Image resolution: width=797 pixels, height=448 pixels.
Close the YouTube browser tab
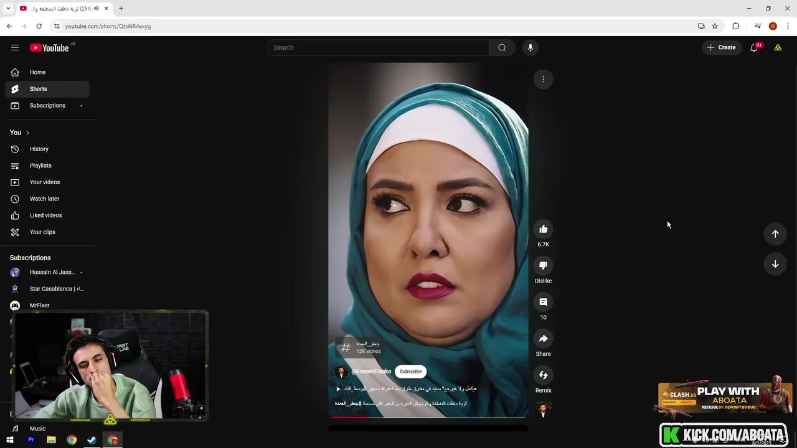click(x=106, y=8)
